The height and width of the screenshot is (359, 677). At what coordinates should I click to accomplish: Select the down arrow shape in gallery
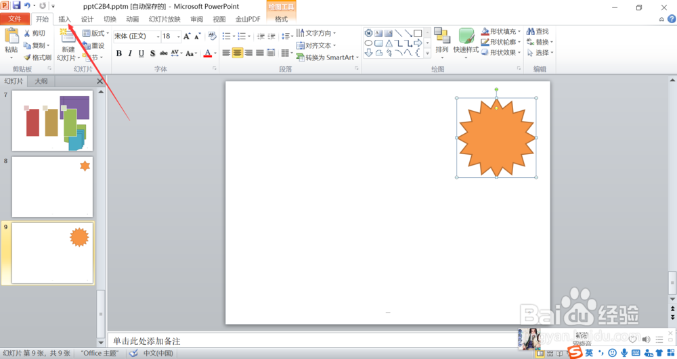pyautogui.click(x=368, y=53)
